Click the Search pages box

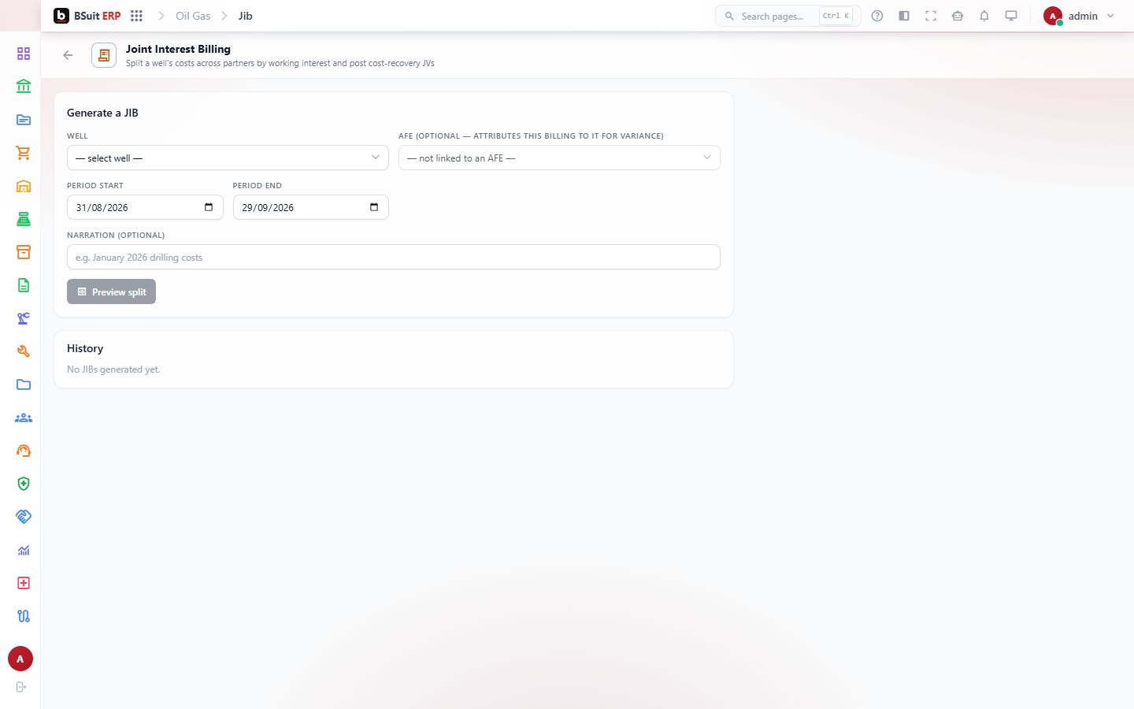coord(787,16)
